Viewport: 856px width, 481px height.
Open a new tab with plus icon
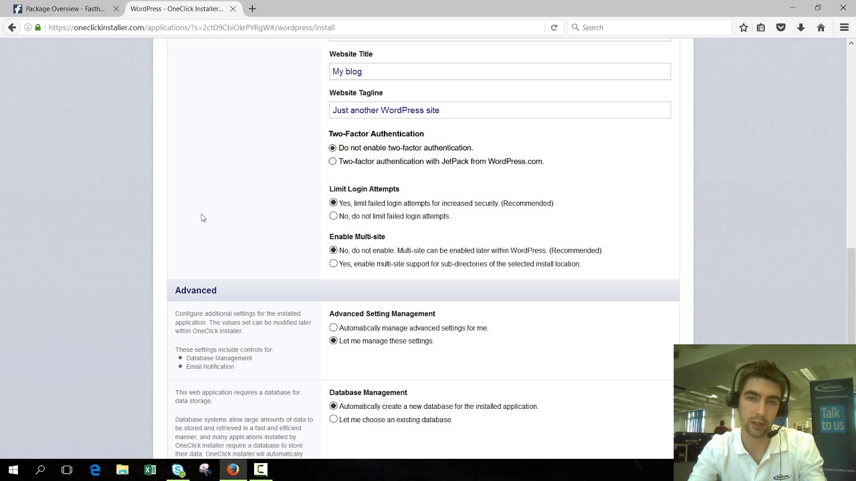[252, 9]
